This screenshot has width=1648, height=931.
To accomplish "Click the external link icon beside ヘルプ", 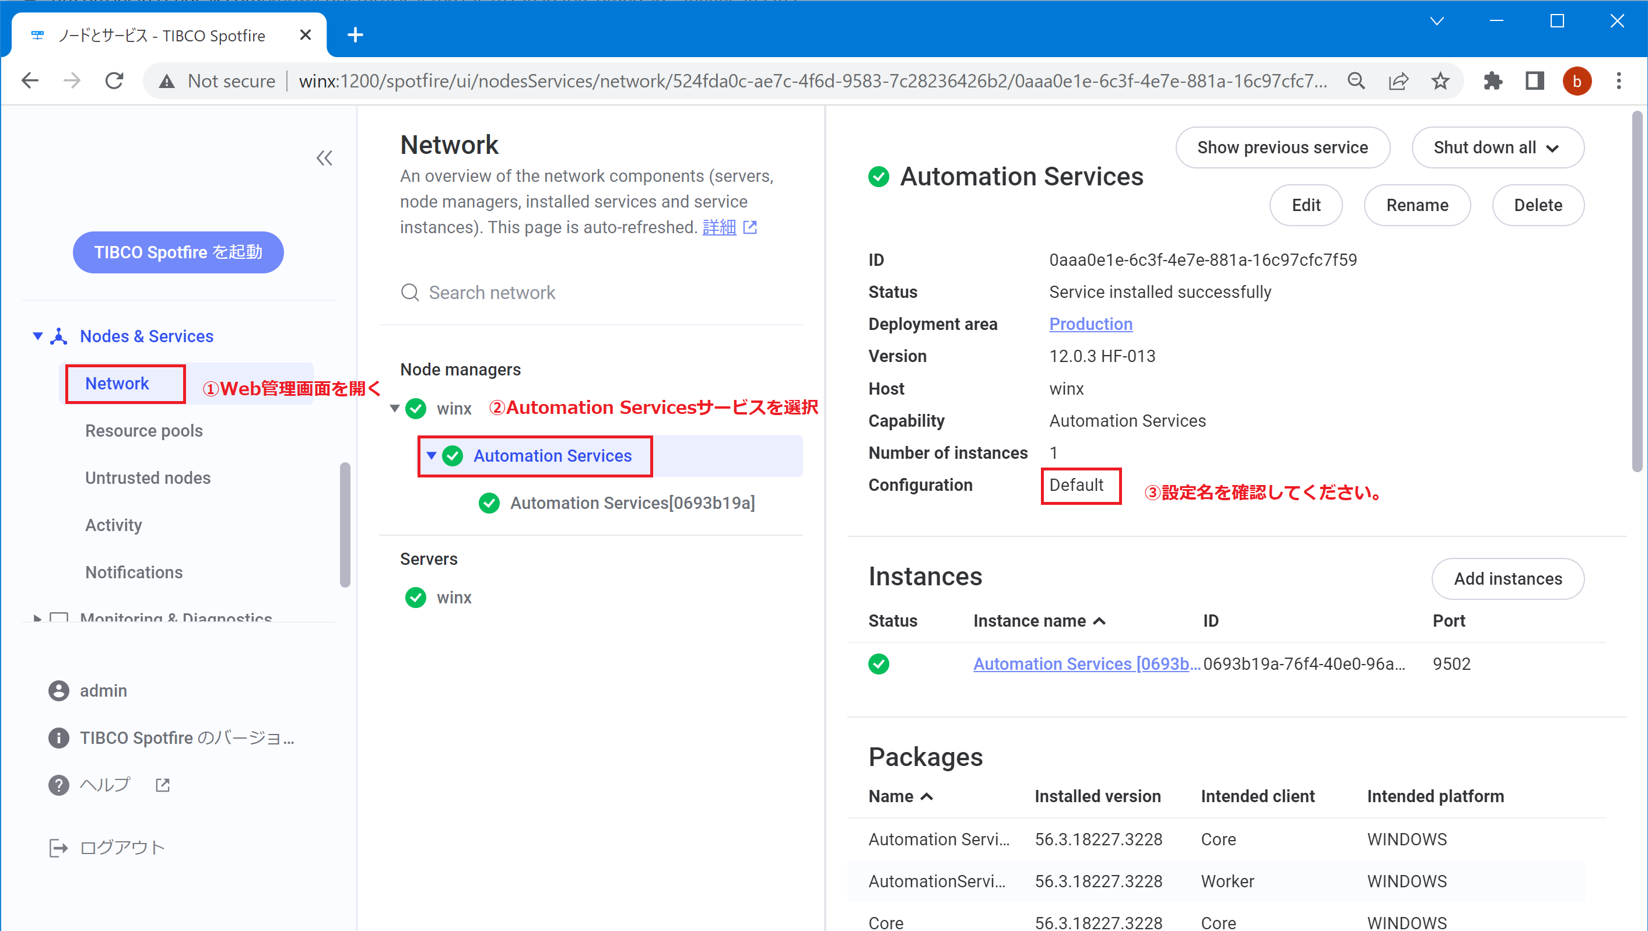I will pyautogui.click(x=163, y=785).
